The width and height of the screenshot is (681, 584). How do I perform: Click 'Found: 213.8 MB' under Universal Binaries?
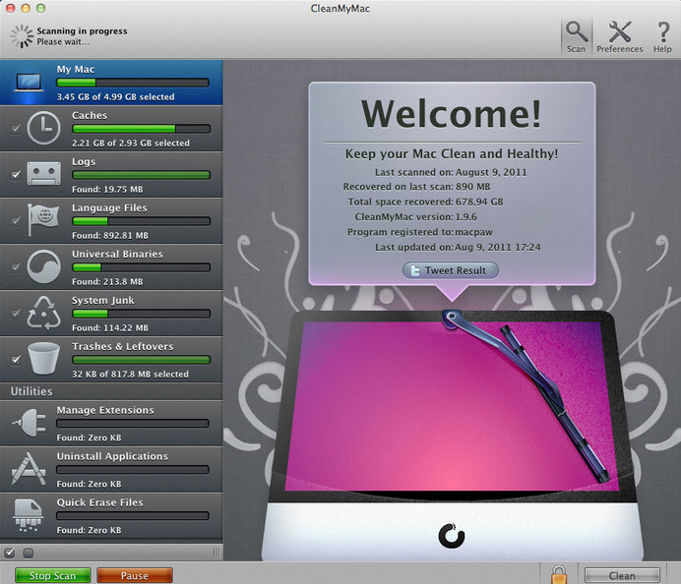107,282
